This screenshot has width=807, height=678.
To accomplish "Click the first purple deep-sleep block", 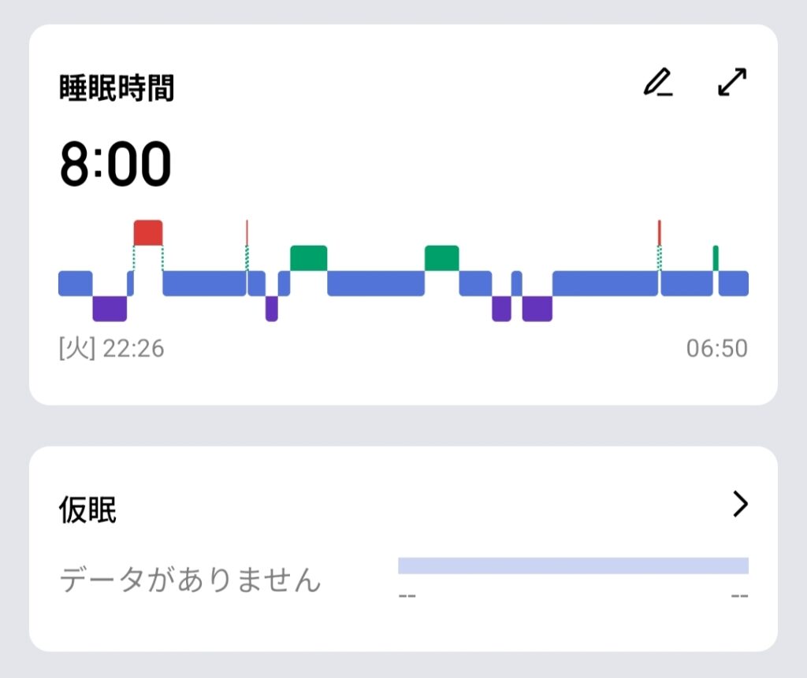I will point(110,309).
